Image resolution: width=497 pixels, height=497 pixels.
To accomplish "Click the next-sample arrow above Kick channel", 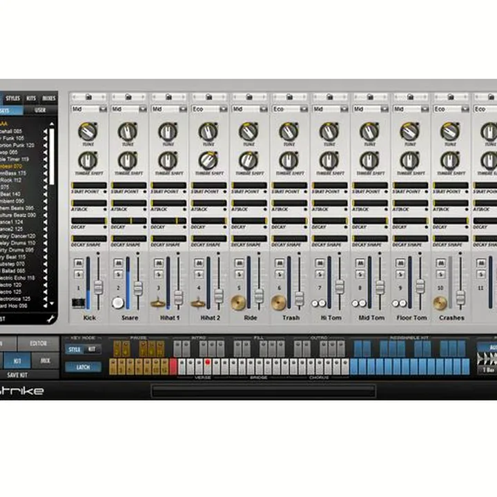I will 104,97.
